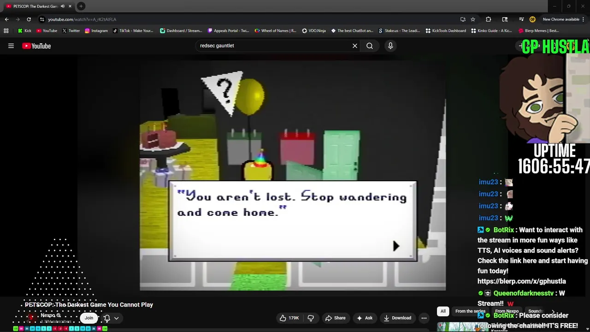Open the search tabs icon in toolbar
Screen dimensions: 590x332
pyautogui.click(x=505, y=19)
